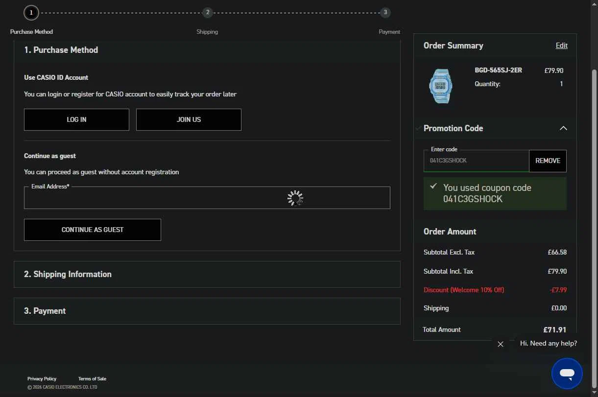Open the chat support bubble icon
Viewport: 598px width, 397px height.
[x=567, y=374]
